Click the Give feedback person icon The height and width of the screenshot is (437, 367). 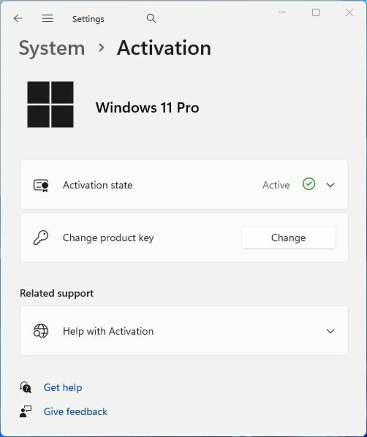click(26, 412)
